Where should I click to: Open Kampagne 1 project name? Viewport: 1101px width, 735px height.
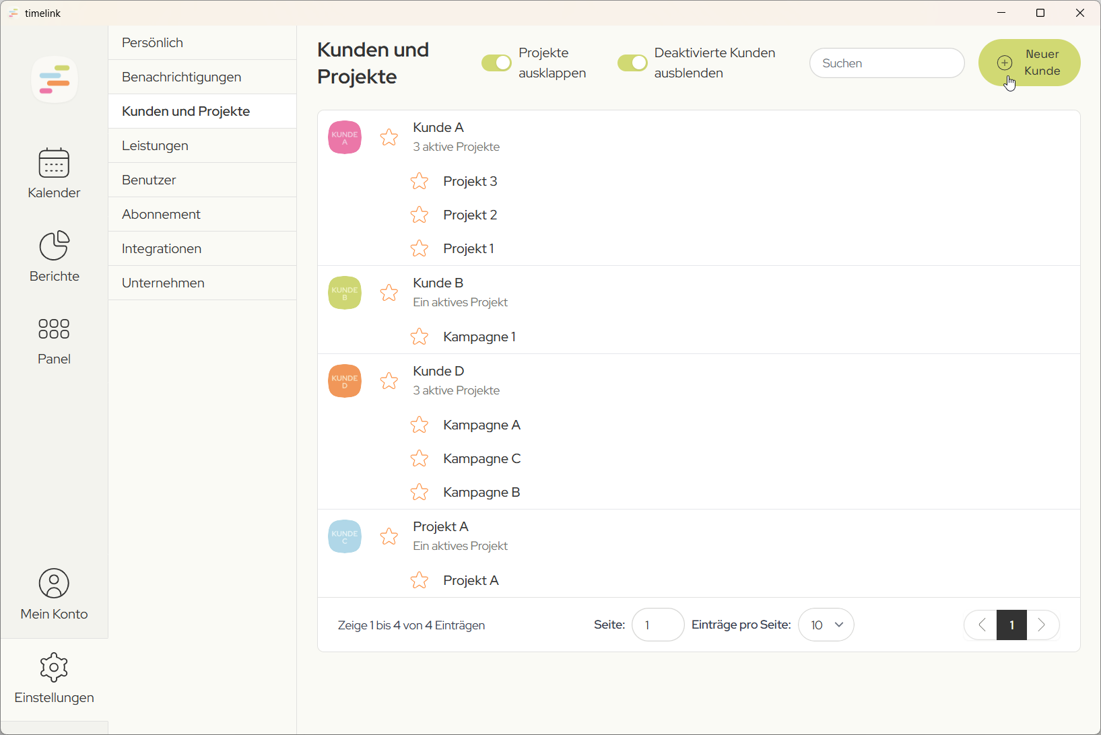479,337
